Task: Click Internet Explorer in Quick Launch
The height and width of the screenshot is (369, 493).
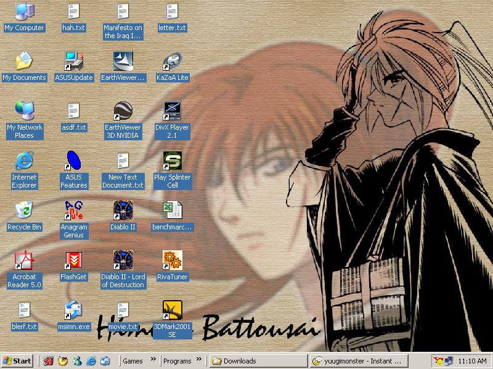Action: (91, 361)
